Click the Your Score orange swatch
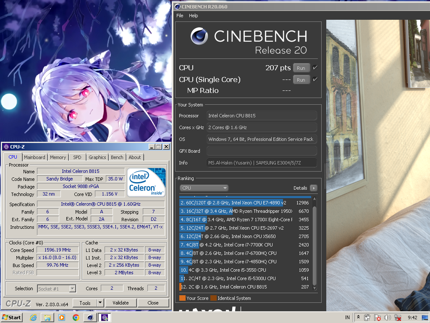 (x=182, y=298)
